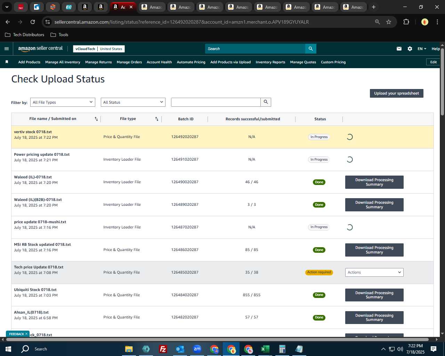Viewport: 445px width, 356px height.
Task: Click the Help link
Action: click(436, 49)
